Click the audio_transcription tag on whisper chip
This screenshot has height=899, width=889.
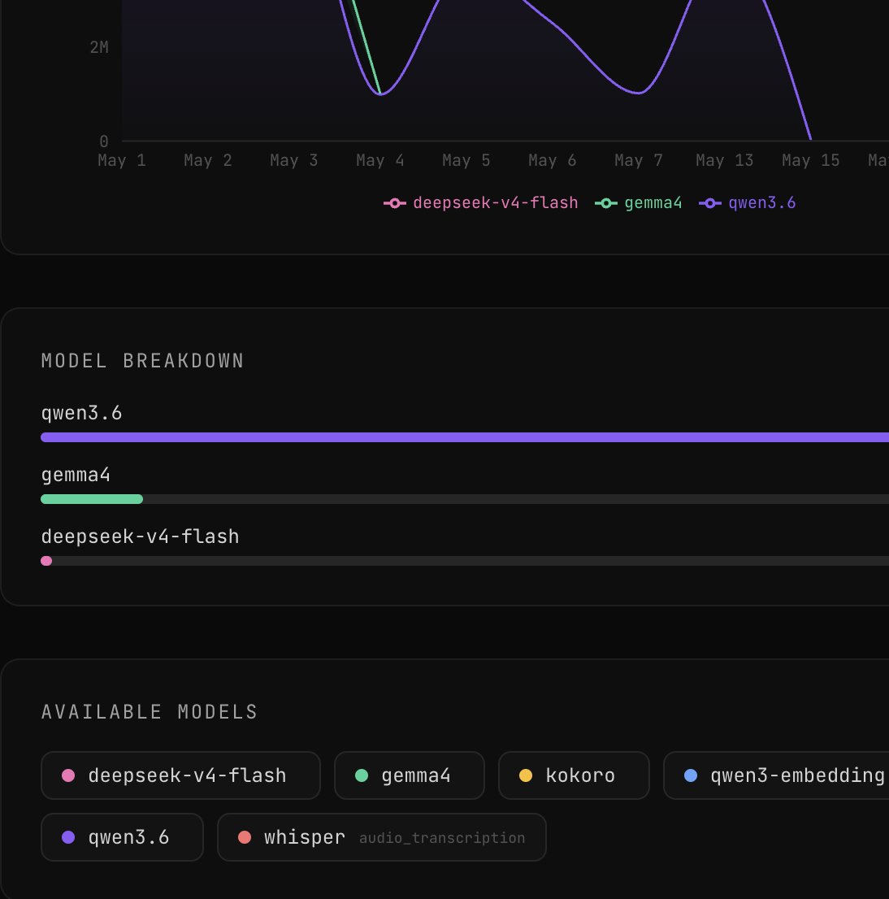(442, 838)
